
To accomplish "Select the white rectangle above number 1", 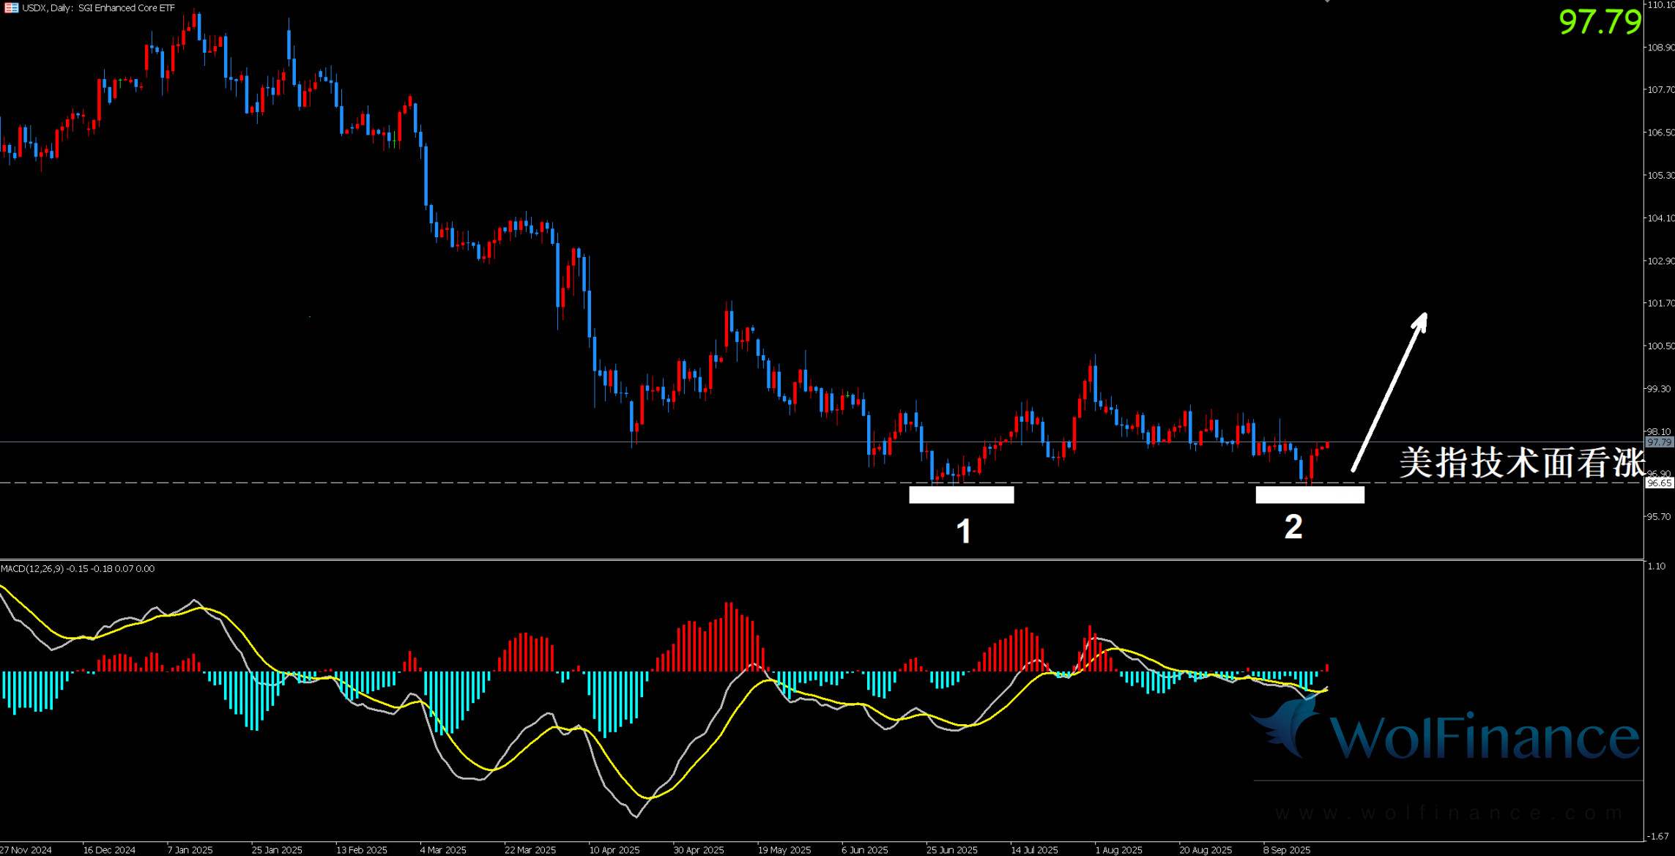I will click(961, 495).
